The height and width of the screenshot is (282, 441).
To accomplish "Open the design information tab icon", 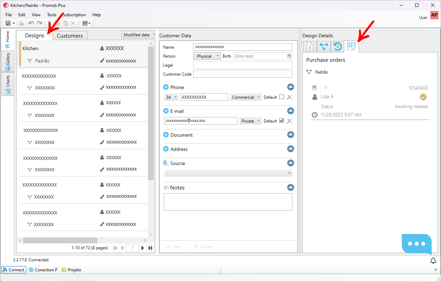I will click(310, 47).
